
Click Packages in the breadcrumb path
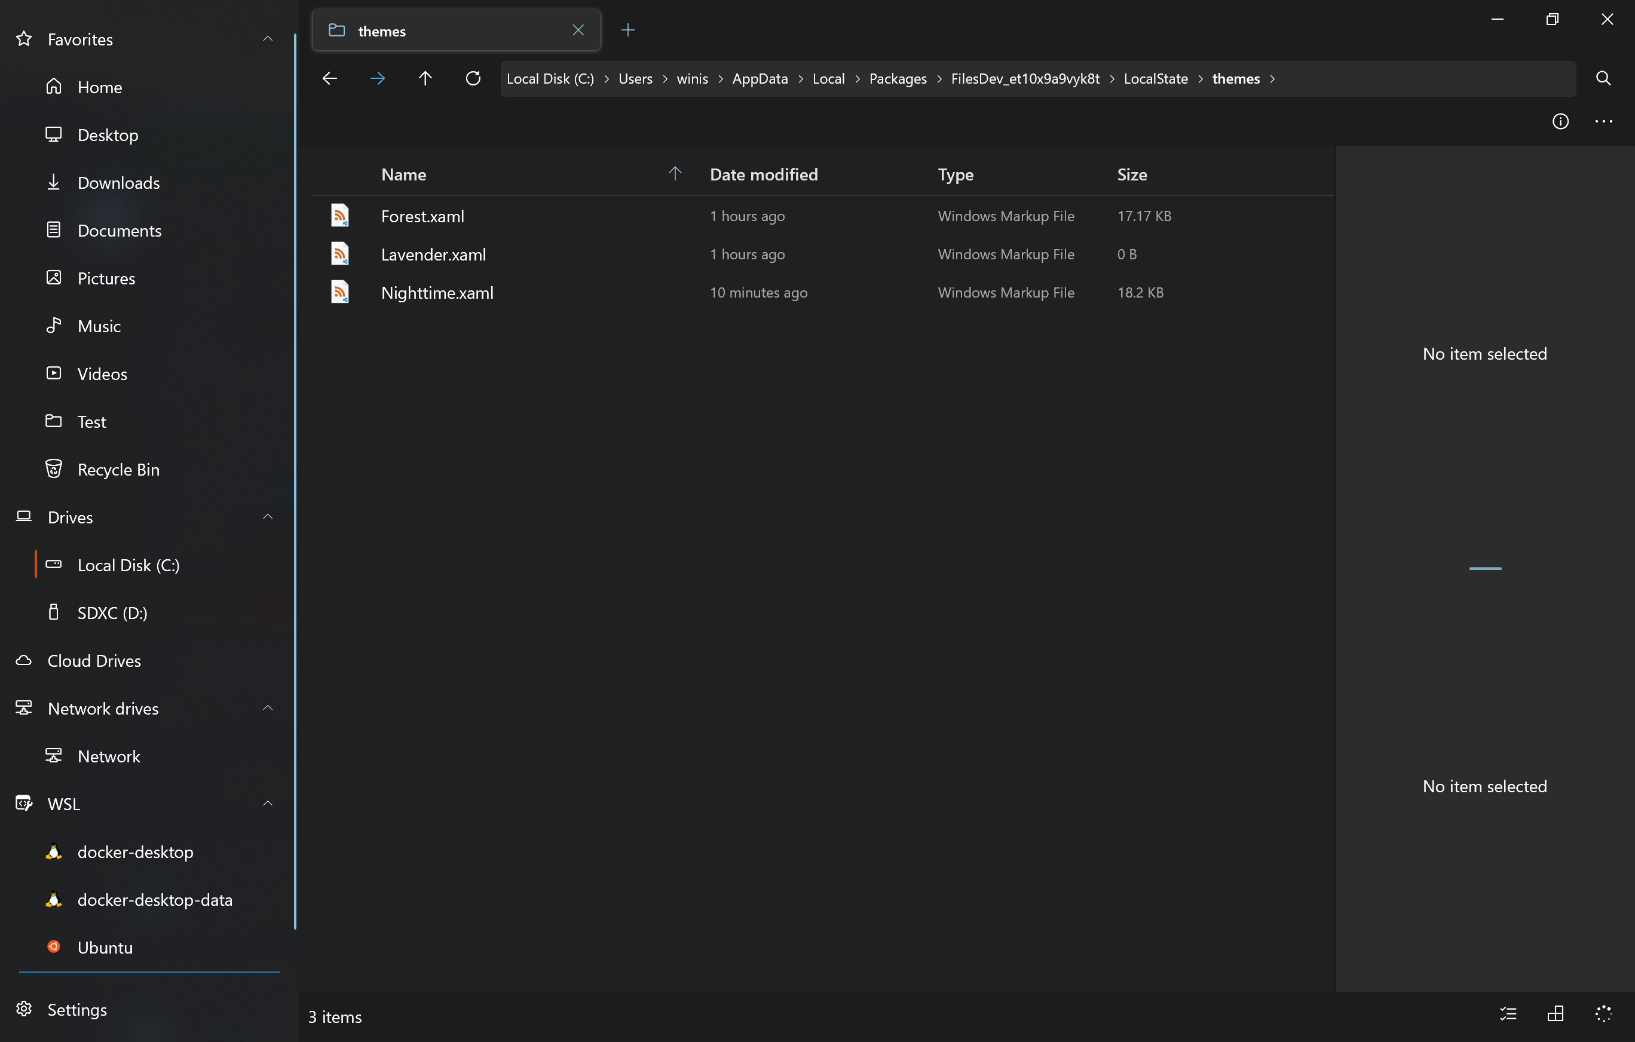pos(898,79)
